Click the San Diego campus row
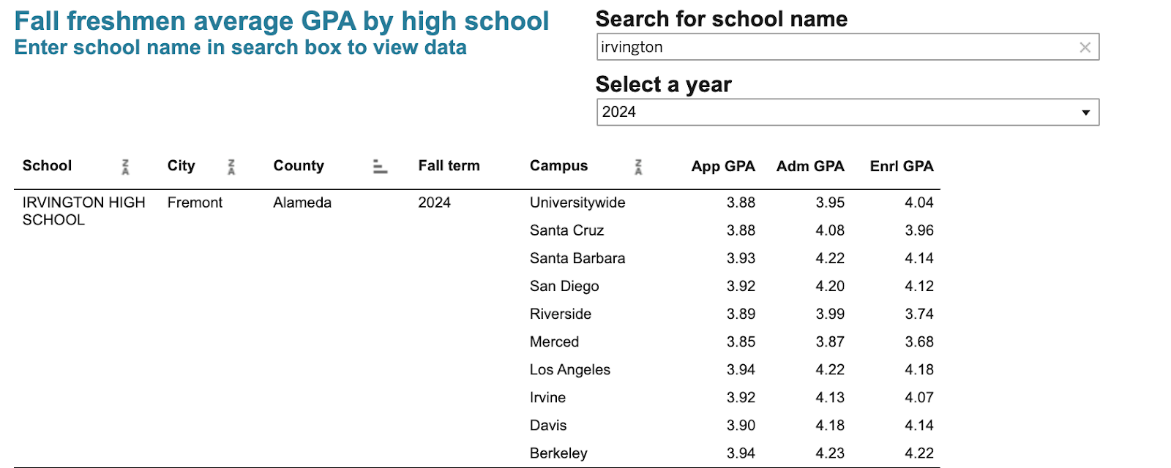 point(564,287)
